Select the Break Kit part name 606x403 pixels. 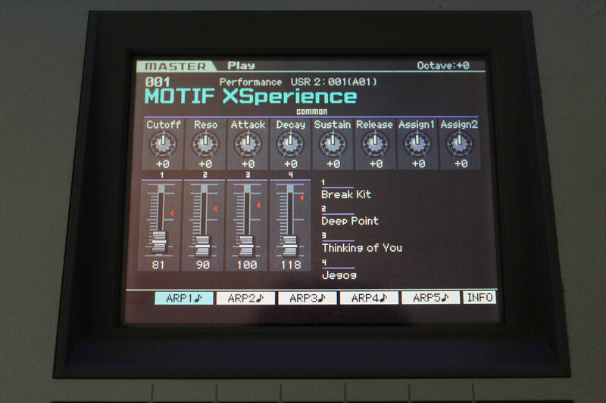tap(346, 194)
